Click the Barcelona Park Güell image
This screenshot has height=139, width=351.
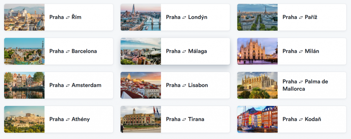click(24, 51)
